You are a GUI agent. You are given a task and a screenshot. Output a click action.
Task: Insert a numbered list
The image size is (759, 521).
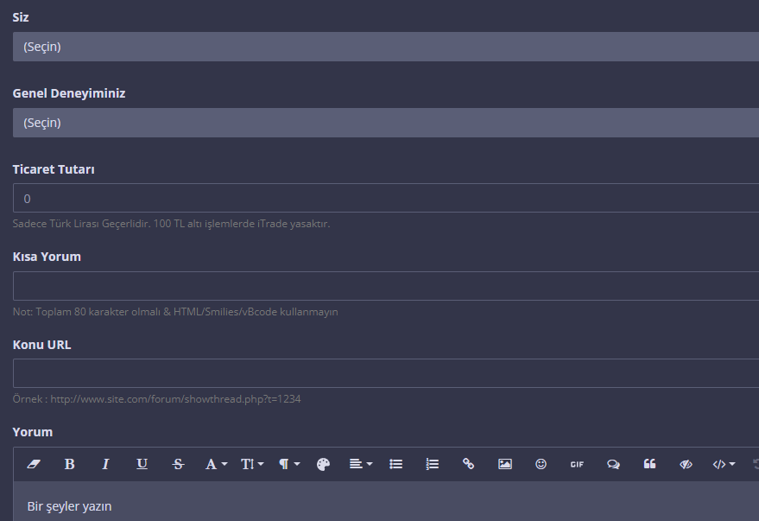pos(433,464)
